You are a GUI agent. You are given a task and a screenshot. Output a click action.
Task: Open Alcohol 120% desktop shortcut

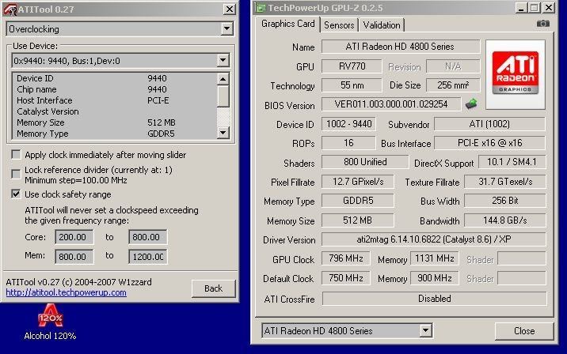pyautogui.click(x=50, y=322)
